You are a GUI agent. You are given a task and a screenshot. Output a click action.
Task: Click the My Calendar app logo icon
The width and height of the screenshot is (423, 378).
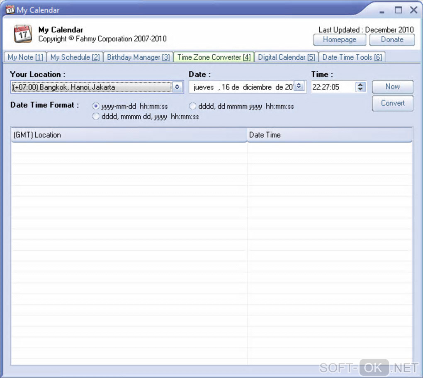pos(23,34)
